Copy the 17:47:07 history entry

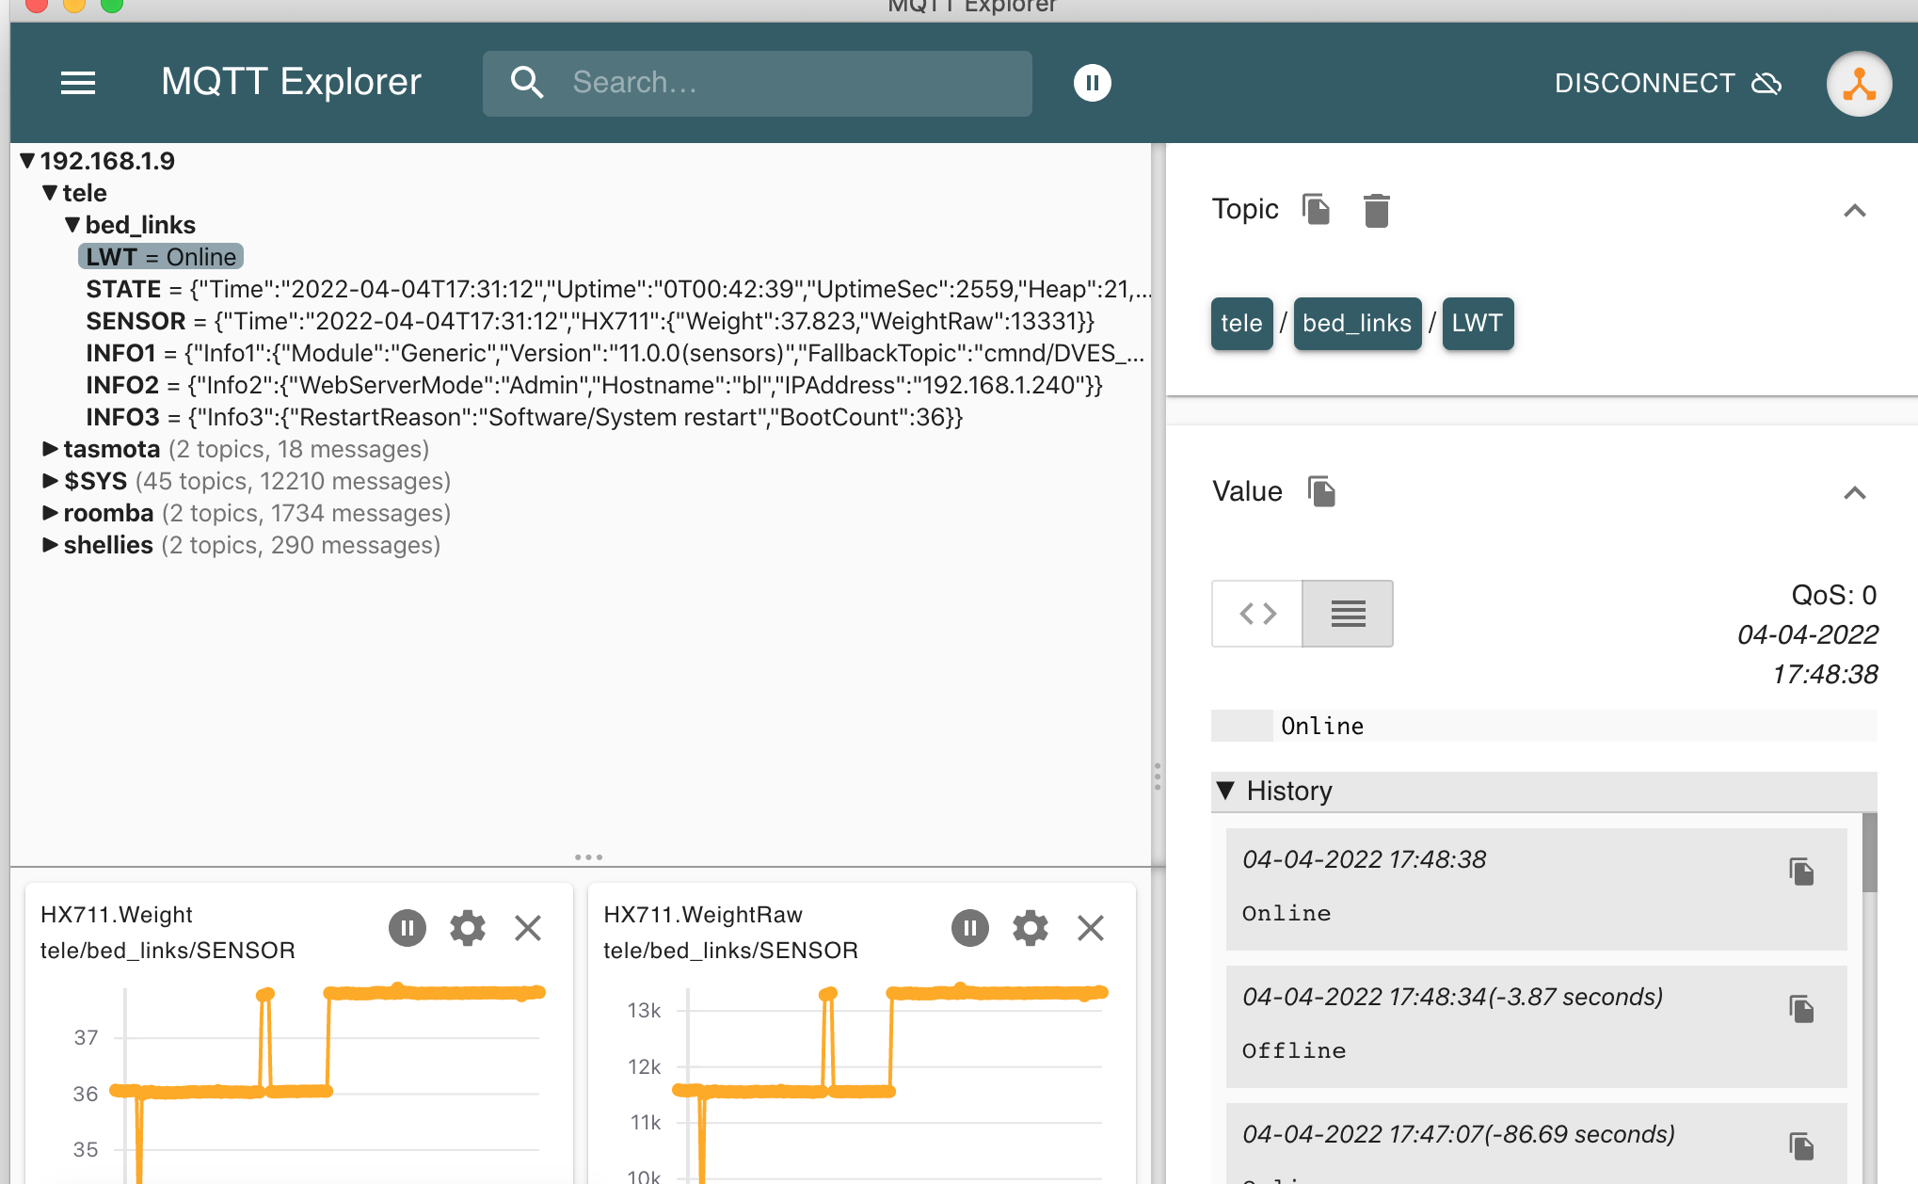click(1801, 1146)
